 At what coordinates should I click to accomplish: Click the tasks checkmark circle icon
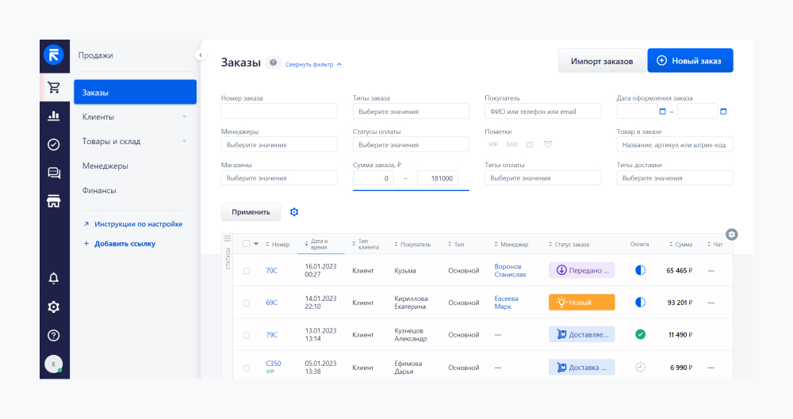point(54,144)
